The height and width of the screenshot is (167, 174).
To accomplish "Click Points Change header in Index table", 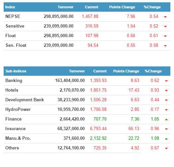I will pyautogui.click(x=122, y=7).
